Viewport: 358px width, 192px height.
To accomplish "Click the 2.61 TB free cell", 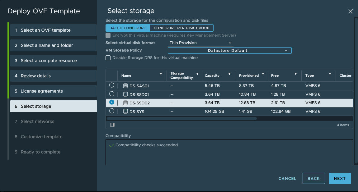I will tap(278, 103).
